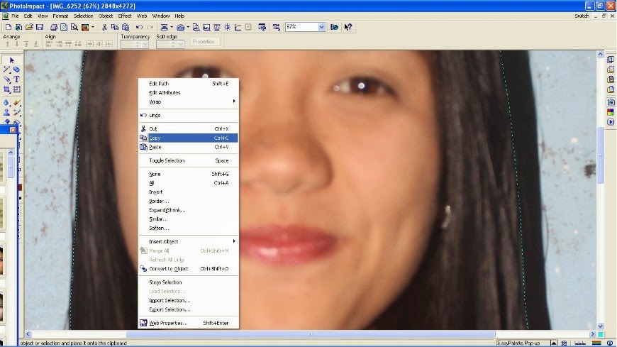
Task: Select the Text tool
Action: coord(16,79)
